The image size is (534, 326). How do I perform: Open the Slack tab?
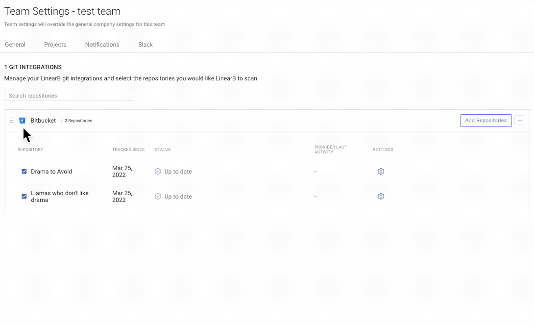point(146,45)
